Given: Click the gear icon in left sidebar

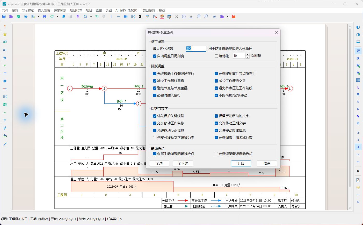Looking at the screenshot, I should (x=5, y=81).
